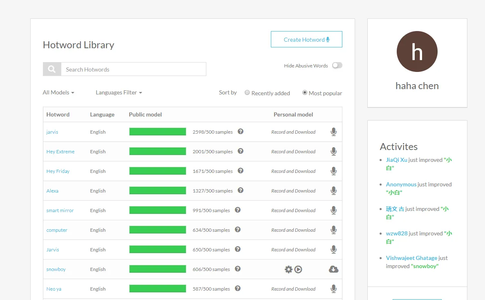Click help icon beside 606/500 samples
The width and height of the screenshot is (485, 300).
point(237,269)
